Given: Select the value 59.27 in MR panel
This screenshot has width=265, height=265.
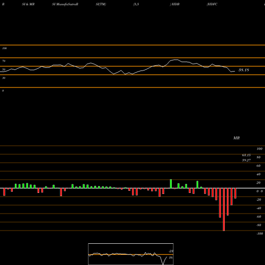Looking at the screenshot, I should point(246,160).
